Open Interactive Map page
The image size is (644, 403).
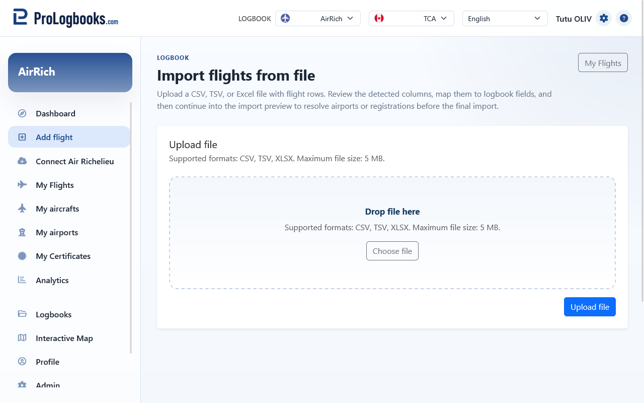click(69, 338)
